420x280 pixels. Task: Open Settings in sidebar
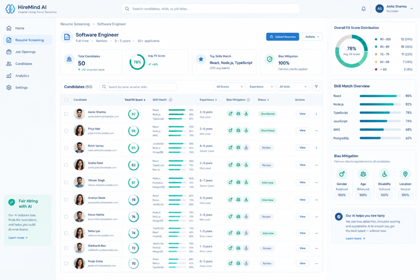(27, 88)
